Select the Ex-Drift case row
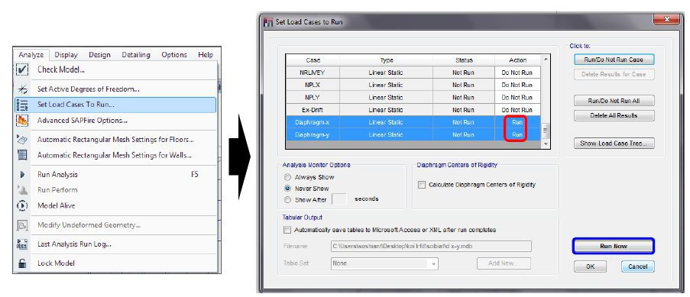This screenshot has width=690, height=297. (x=413, y=109)
